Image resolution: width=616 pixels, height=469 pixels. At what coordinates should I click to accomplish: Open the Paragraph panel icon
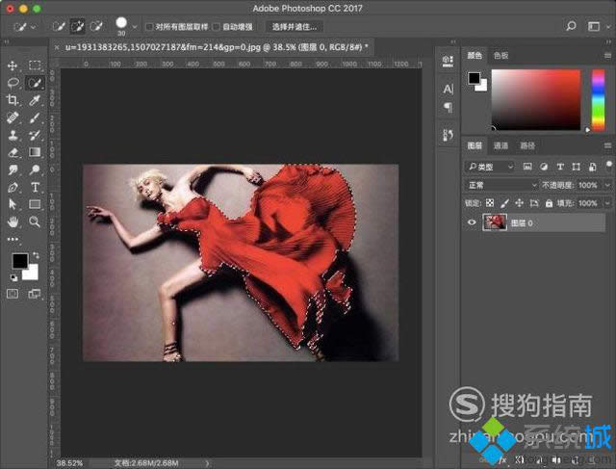[448, 107]
